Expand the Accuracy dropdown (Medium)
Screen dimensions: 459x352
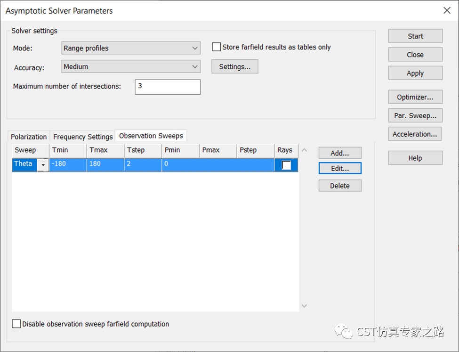131,66
